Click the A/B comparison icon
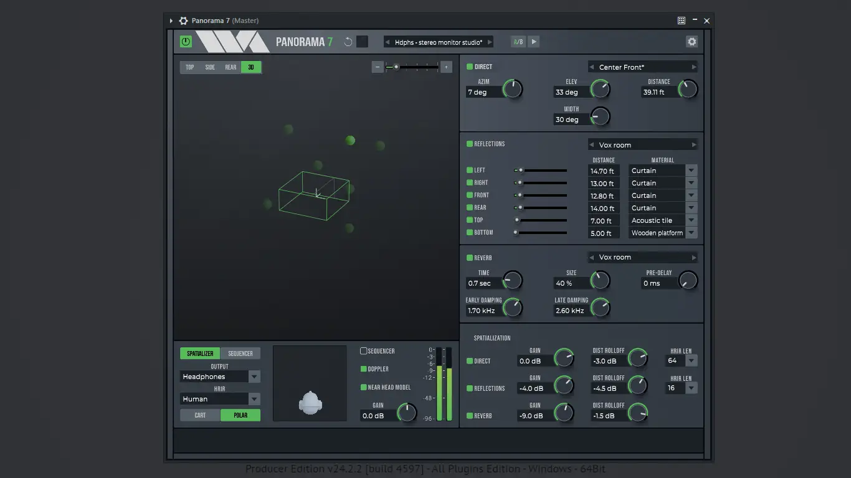Screen dimensions: 851x478 518,41
